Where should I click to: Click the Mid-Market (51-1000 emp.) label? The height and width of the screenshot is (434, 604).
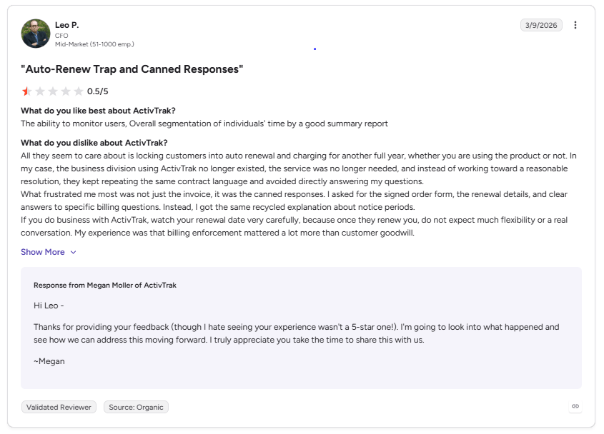pos(94,44)
